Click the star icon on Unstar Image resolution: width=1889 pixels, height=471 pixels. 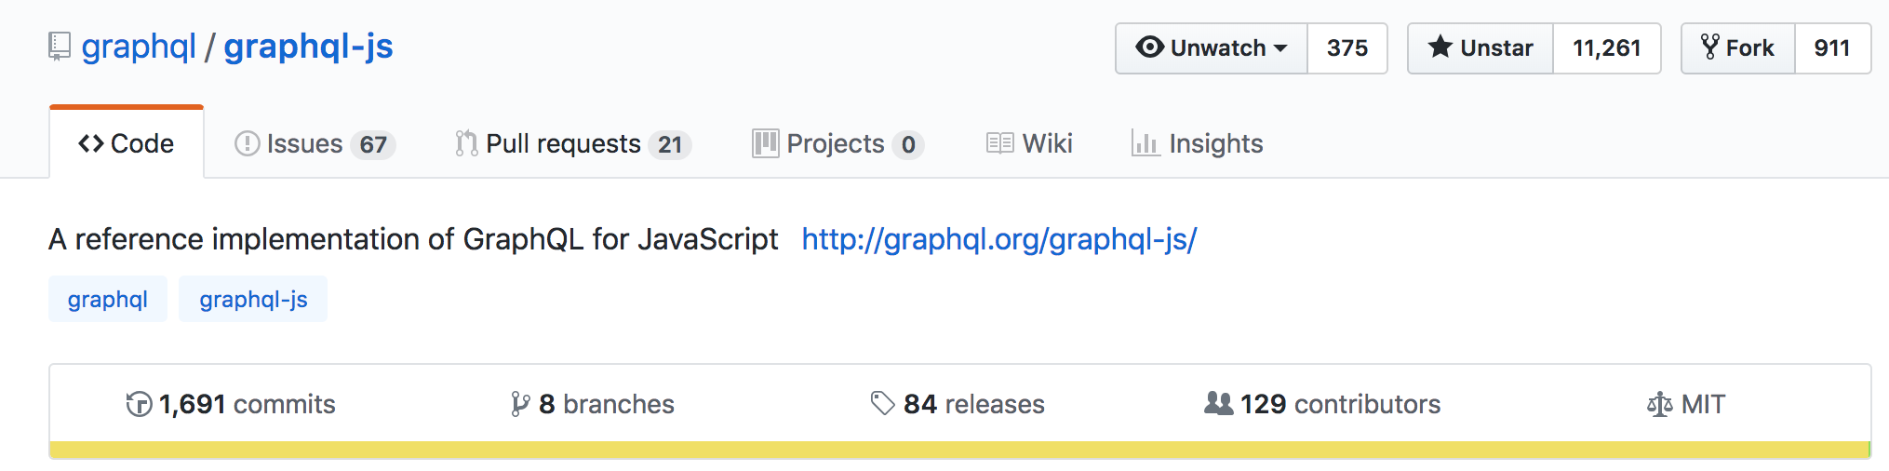[1440, 47]
